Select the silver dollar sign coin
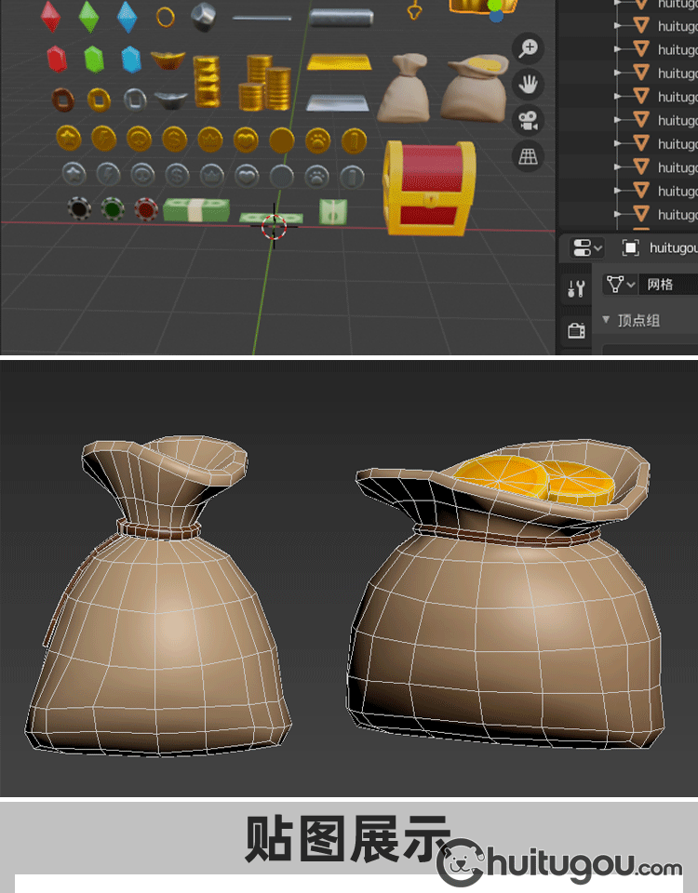The image size is (698, 893). point(177,176)
